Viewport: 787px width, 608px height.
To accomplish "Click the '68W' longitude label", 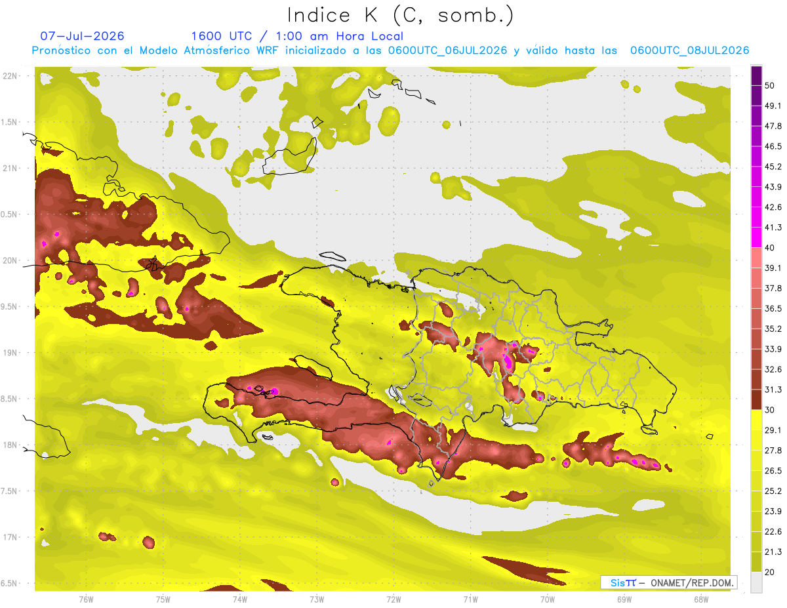I will point(701,599).
